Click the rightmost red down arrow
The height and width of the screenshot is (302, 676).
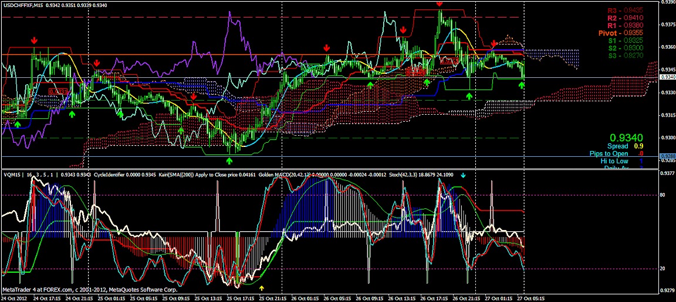click(494, 43)
